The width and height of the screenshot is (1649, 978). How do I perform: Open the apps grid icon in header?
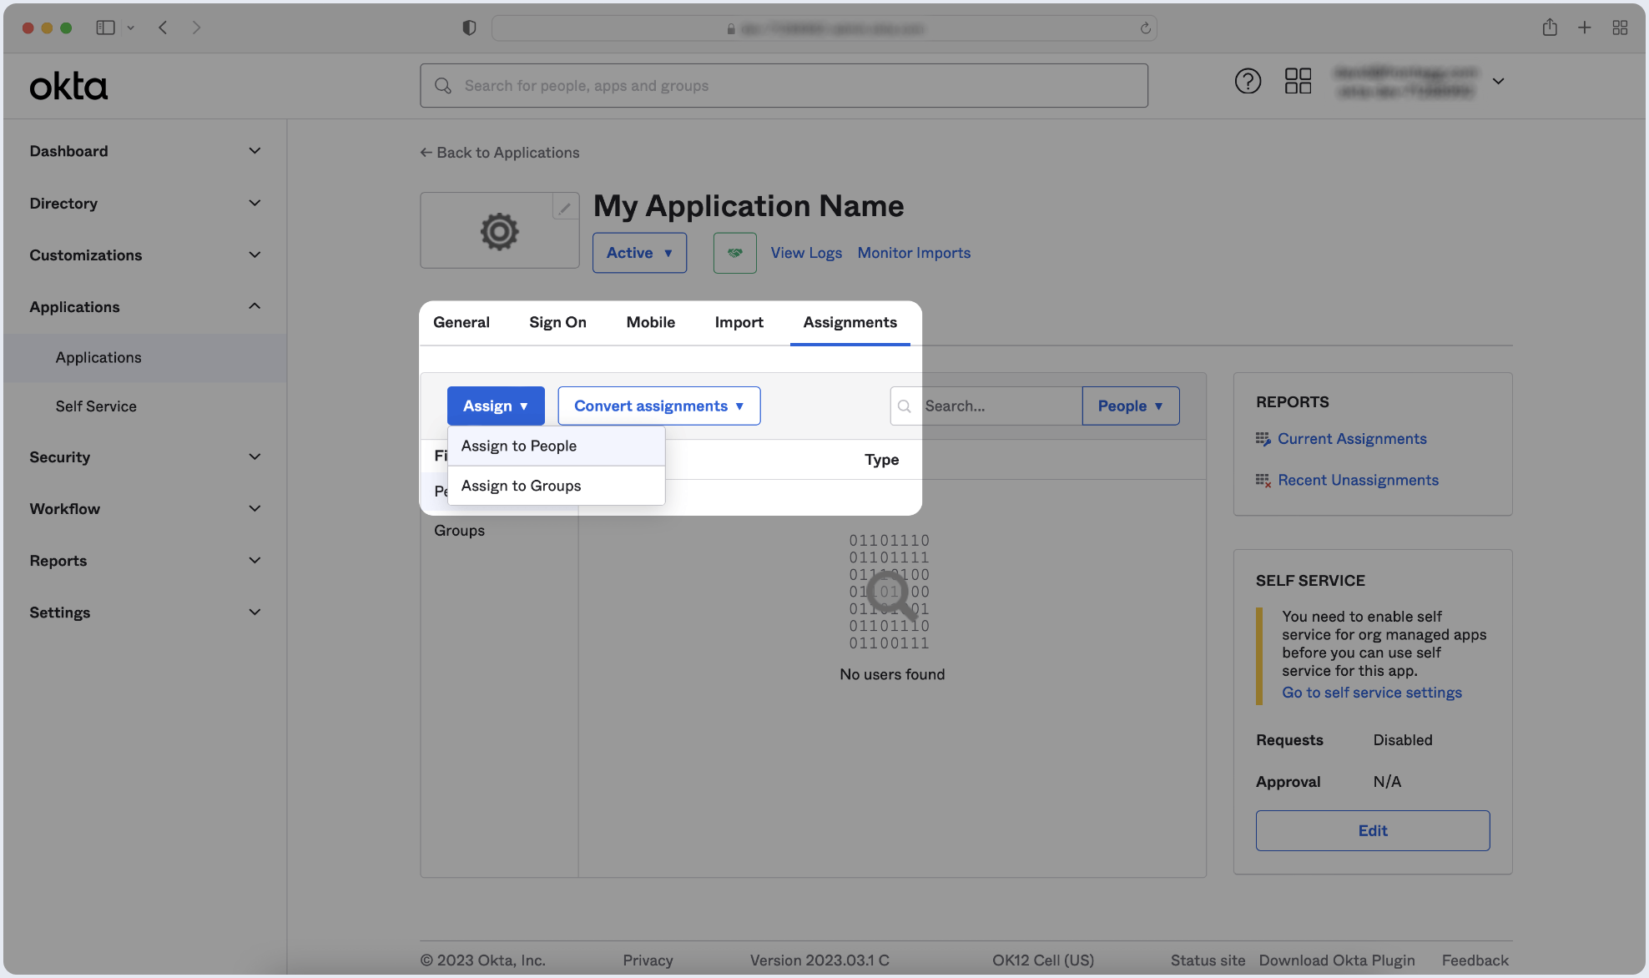(1298, 81)
